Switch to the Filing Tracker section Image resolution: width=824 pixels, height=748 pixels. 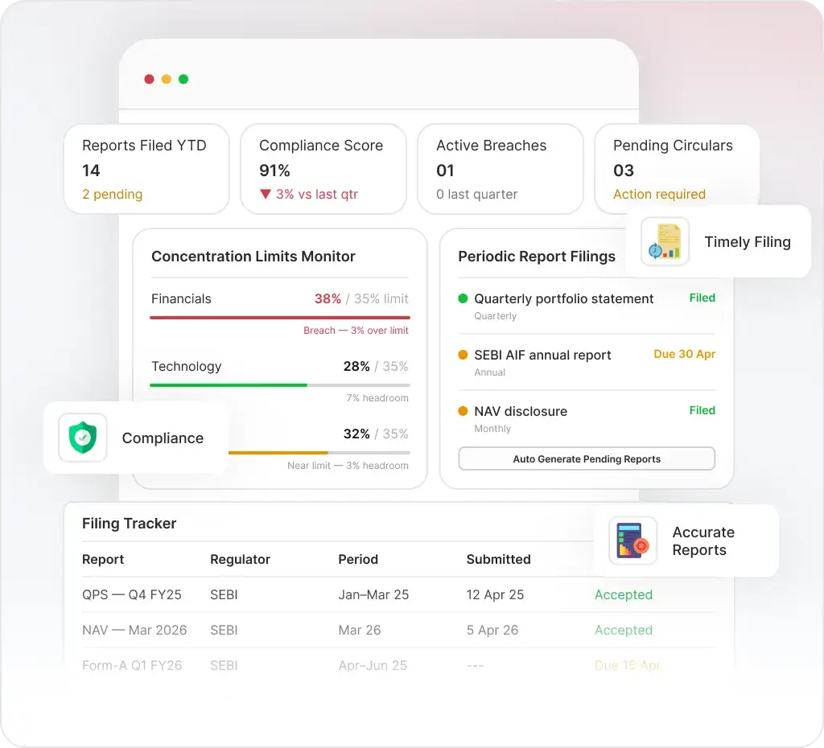(129, 524)
